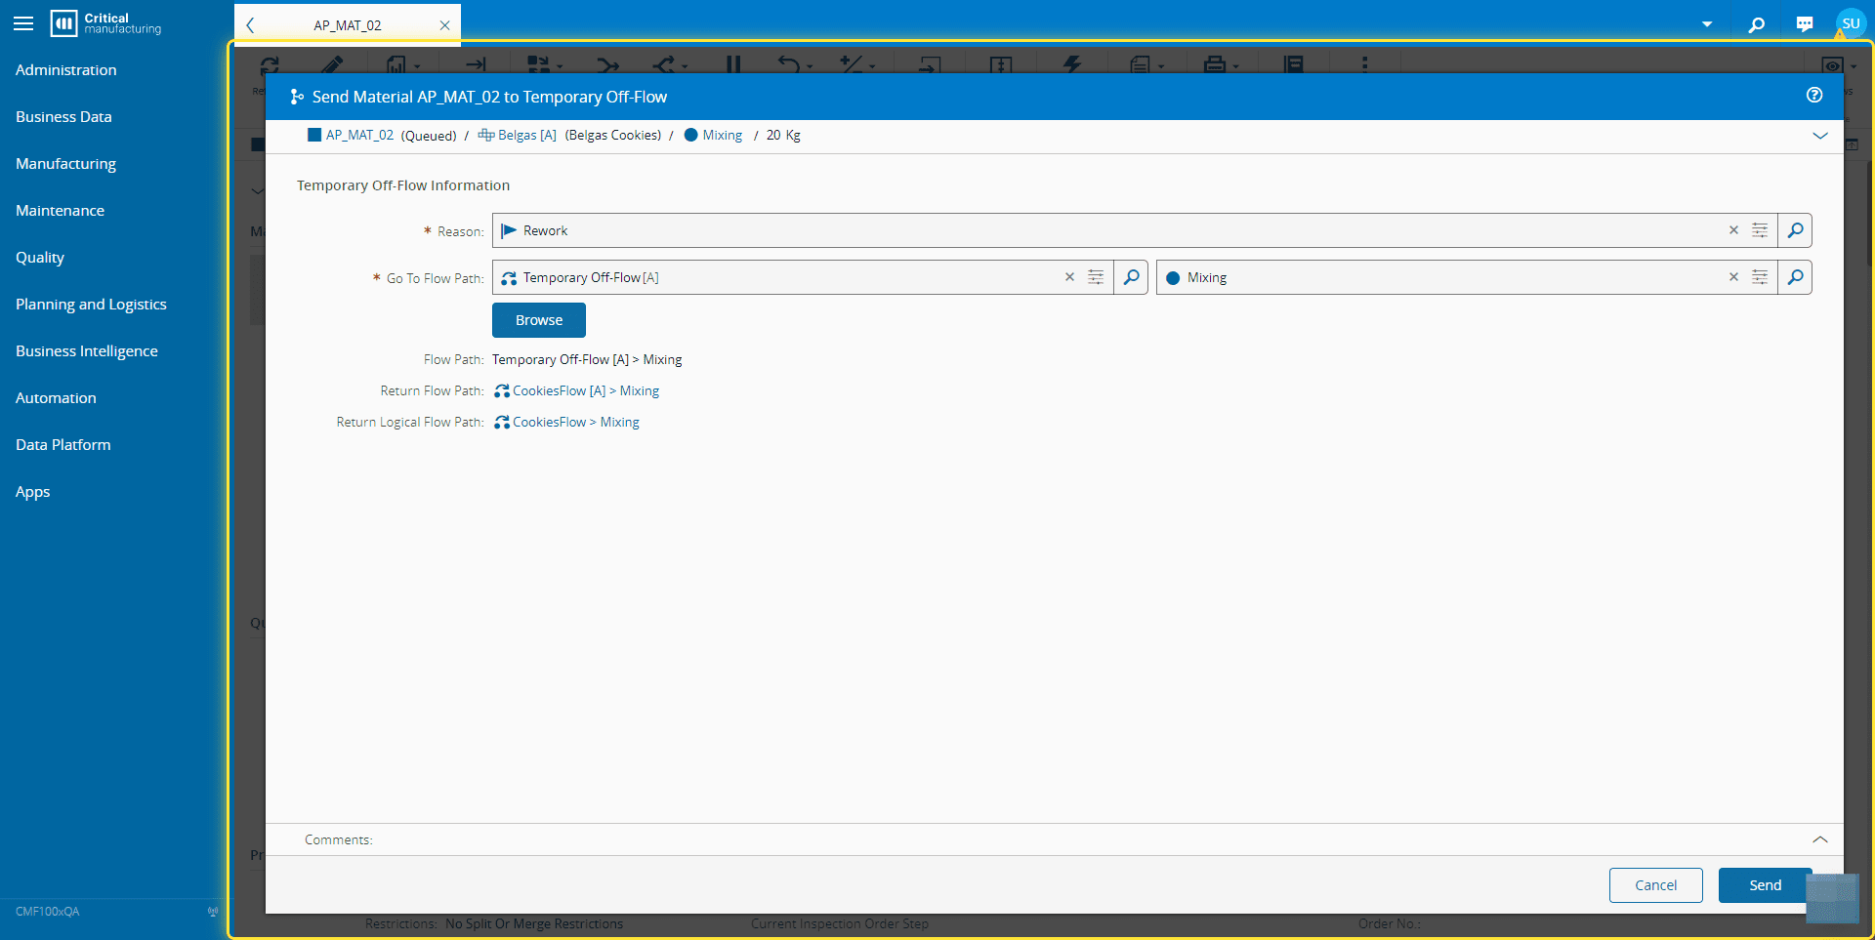Open the Apps menu

(32, 492)
